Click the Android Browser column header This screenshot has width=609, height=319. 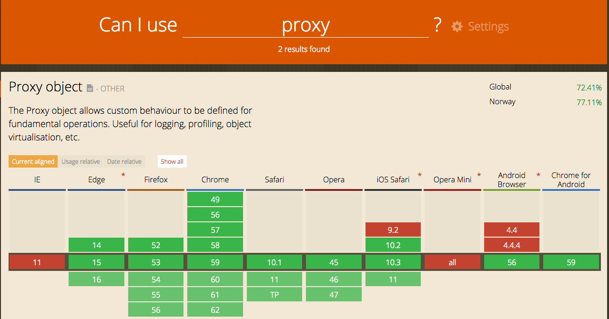click(512, 179)
